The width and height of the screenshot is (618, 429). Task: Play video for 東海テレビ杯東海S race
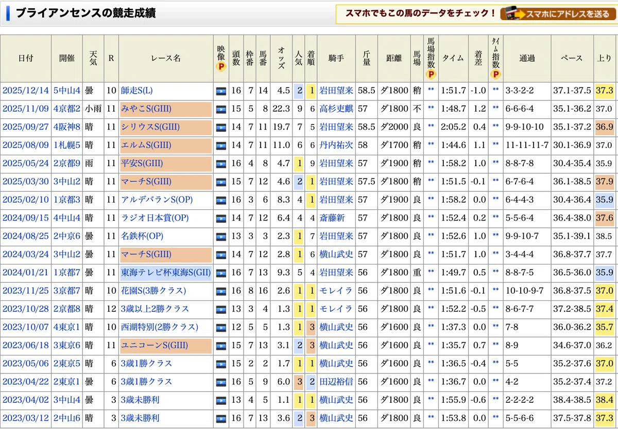click(221, 273)
